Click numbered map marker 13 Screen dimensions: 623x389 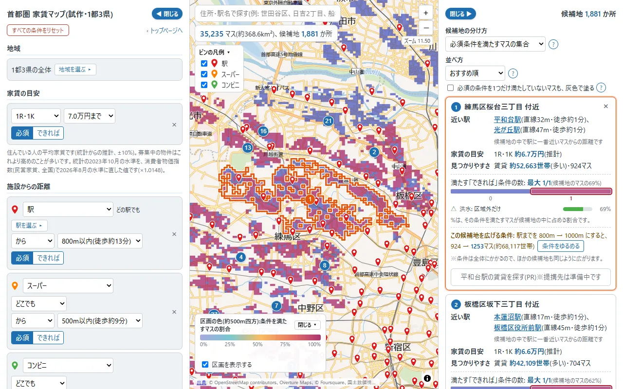248,147
